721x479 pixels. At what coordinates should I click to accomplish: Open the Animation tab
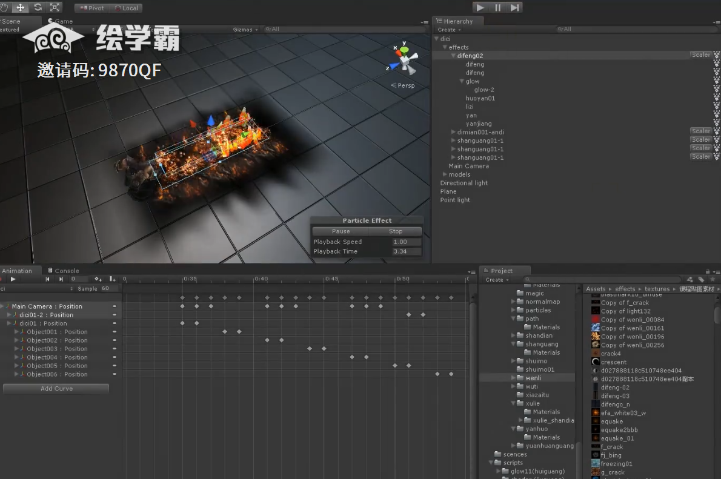click(x=17, y=271)
